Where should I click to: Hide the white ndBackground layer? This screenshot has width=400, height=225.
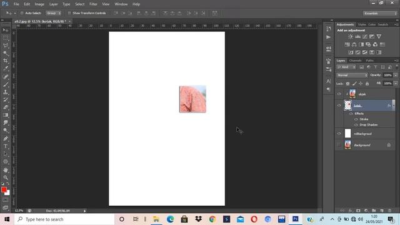coord(339,133)
